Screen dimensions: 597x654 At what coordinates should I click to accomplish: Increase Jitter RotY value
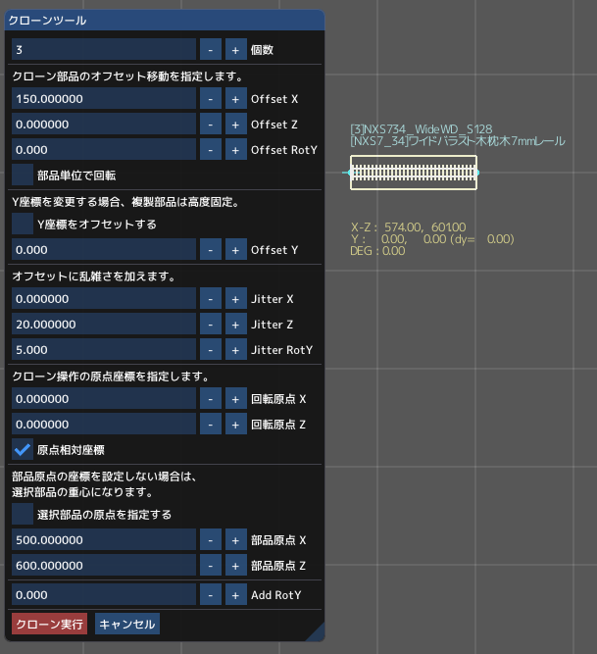point(236,349)
